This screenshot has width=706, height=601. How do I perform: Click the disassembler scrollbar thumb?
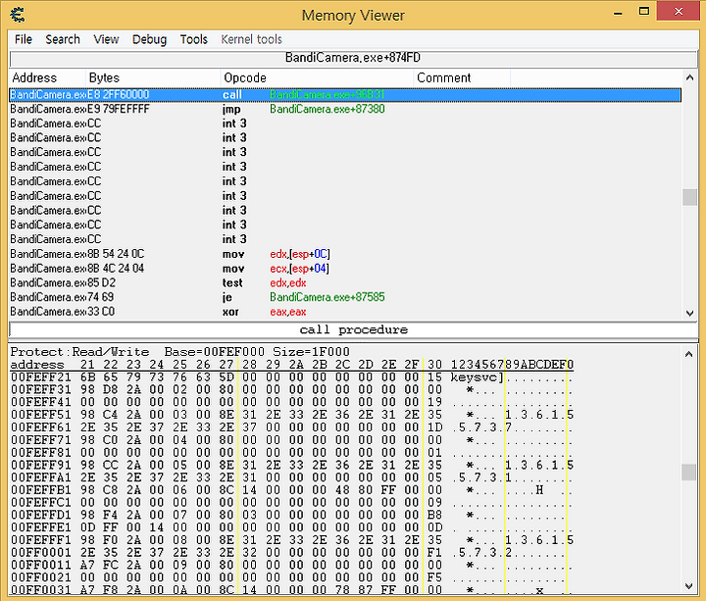pyautogui.click(x=689, y=197)
